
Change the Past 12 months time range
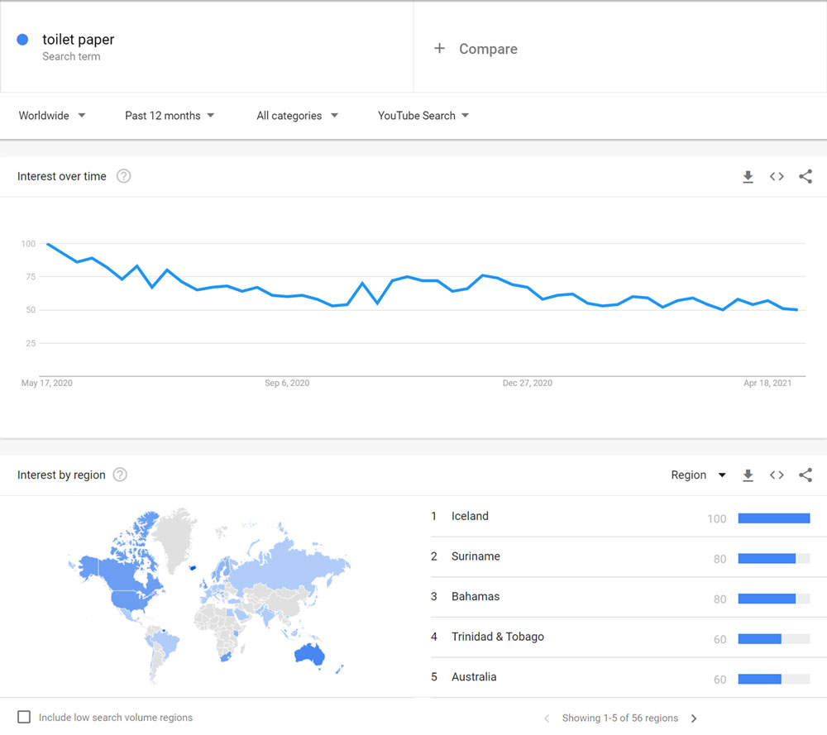(170, 116)
